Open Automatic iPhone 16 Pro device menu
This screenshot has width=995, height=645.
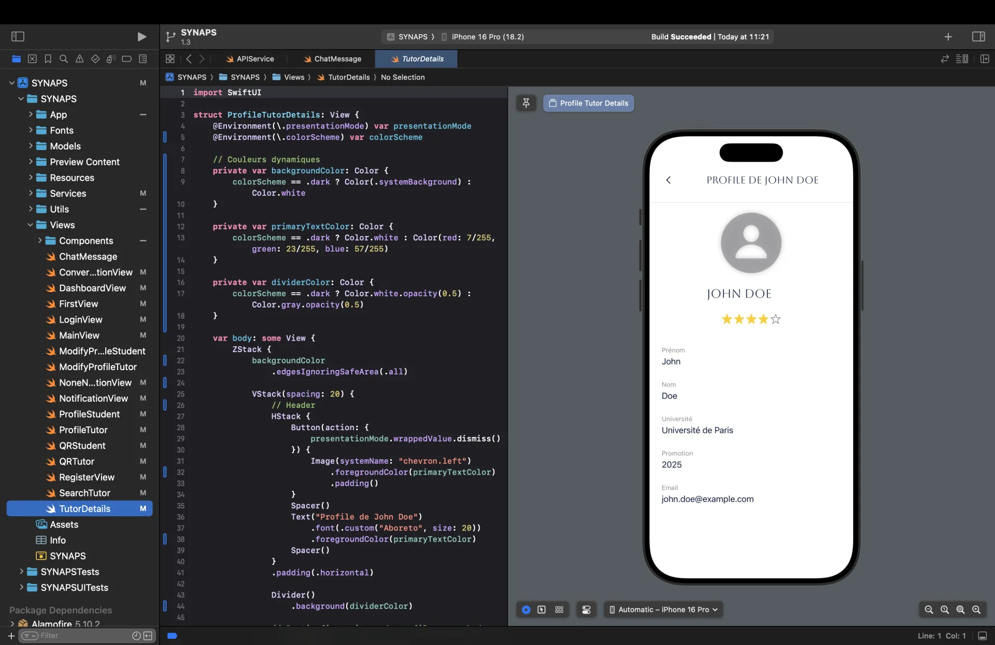(x=663, y=610)
